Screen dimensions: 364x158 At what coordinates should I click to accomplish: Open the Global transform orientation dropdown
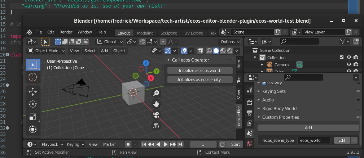tap(110, 42)
